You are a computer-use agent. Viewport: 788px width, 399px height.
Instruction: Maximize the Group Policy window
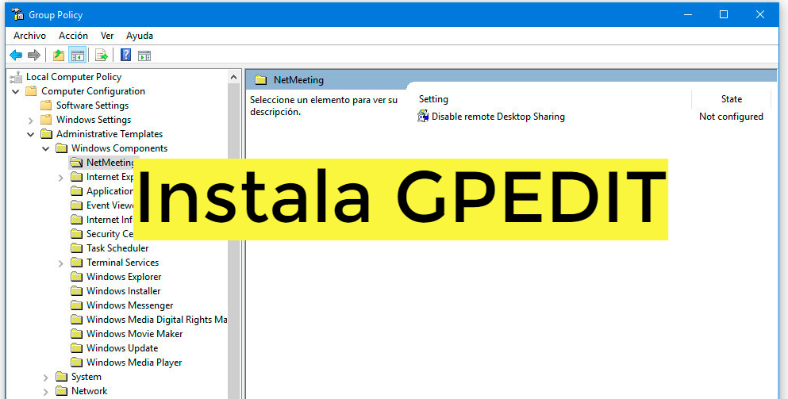[724, 14]
